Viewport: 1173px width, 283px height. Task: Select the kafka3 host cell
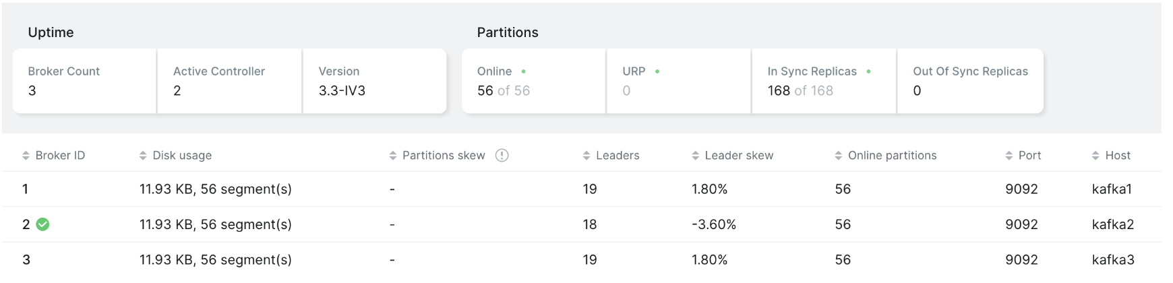[x=1112, y=259]
